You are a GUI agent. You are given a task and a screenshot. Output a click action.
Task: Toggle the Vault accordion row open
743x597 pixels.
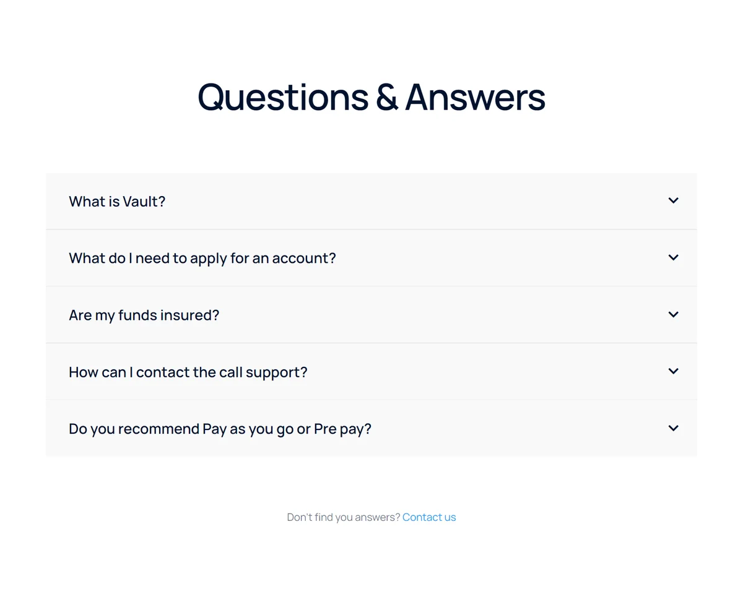point(371,201)
